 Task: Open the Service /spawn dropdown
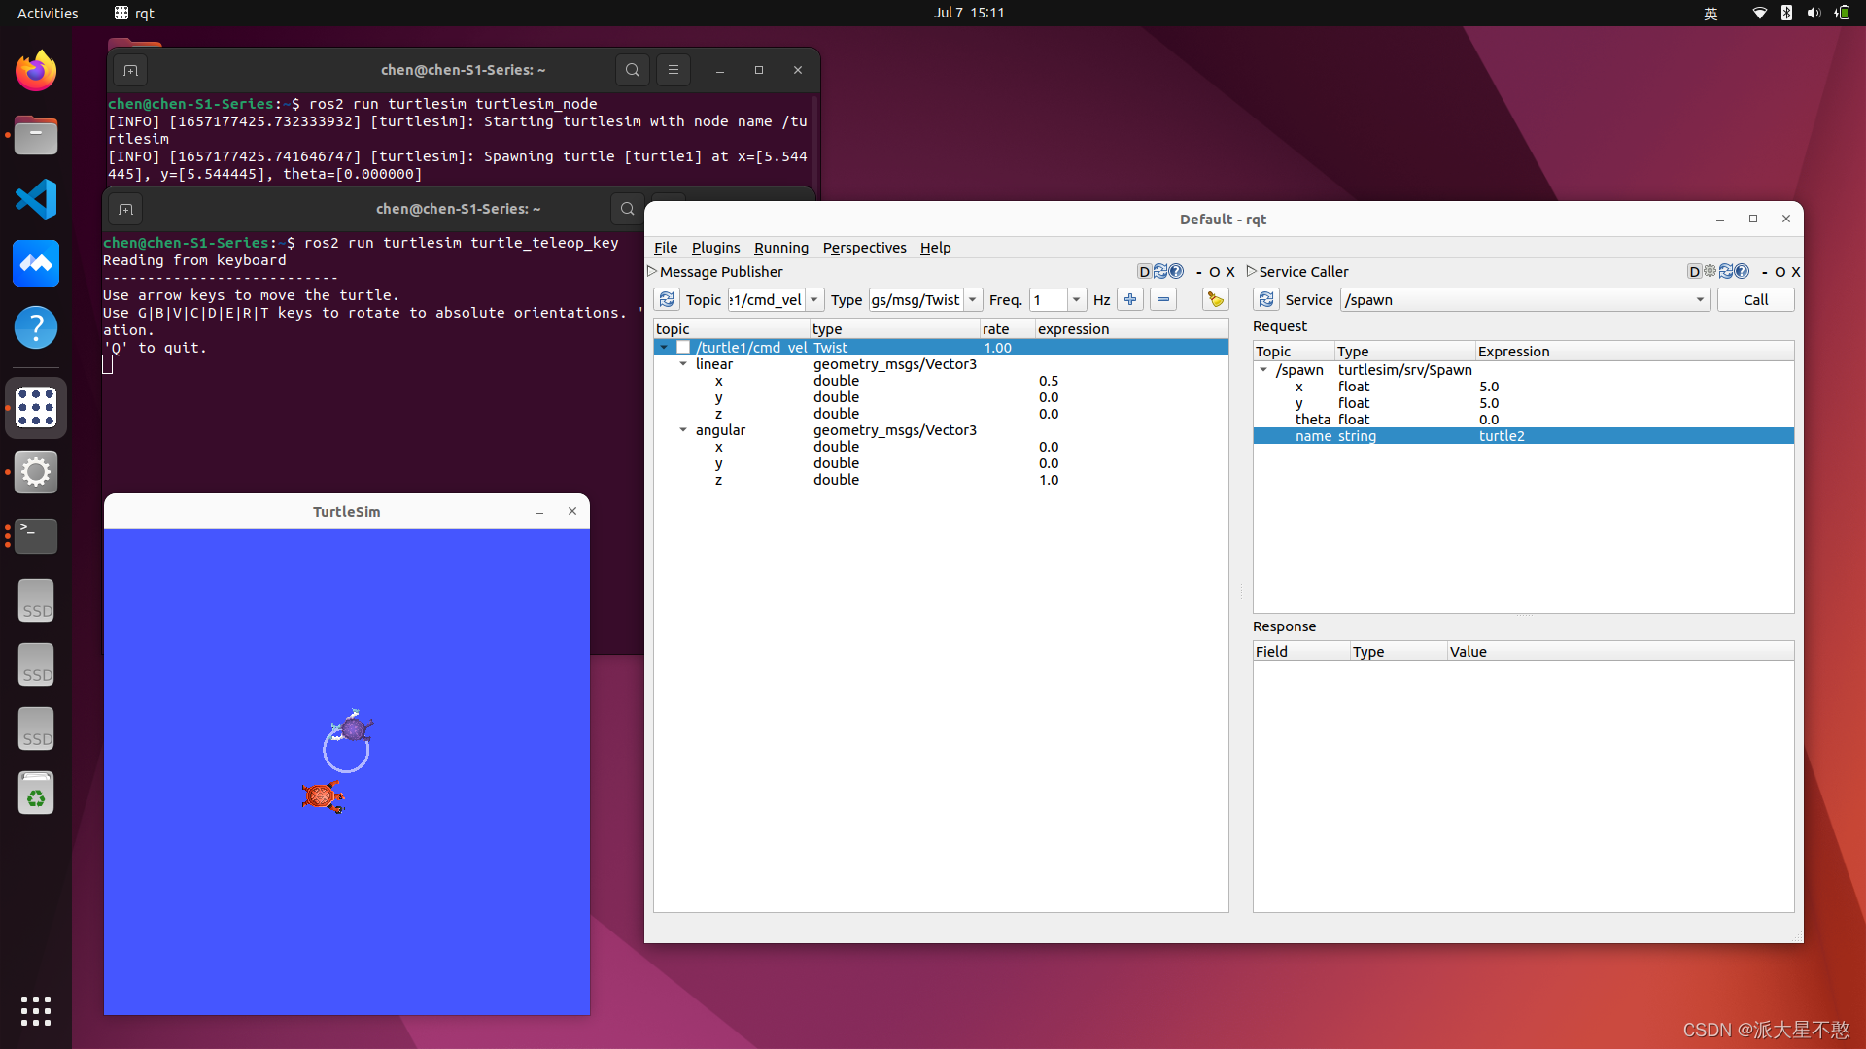pyautogui.click(x=1700, y=299)
